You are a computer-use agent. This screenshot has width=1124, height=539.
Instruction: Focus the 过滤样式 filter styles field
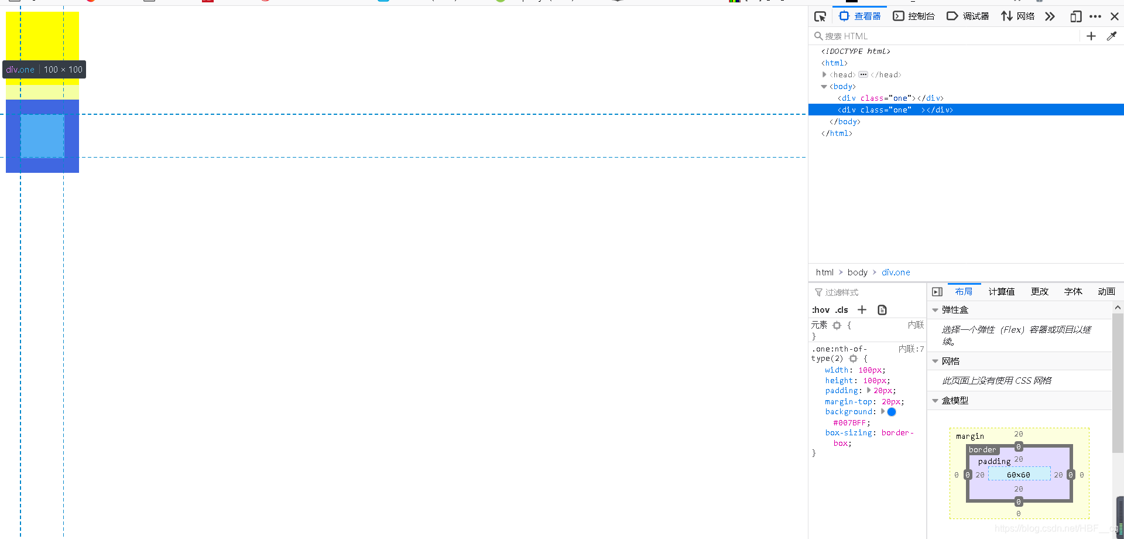click(869, 292)
